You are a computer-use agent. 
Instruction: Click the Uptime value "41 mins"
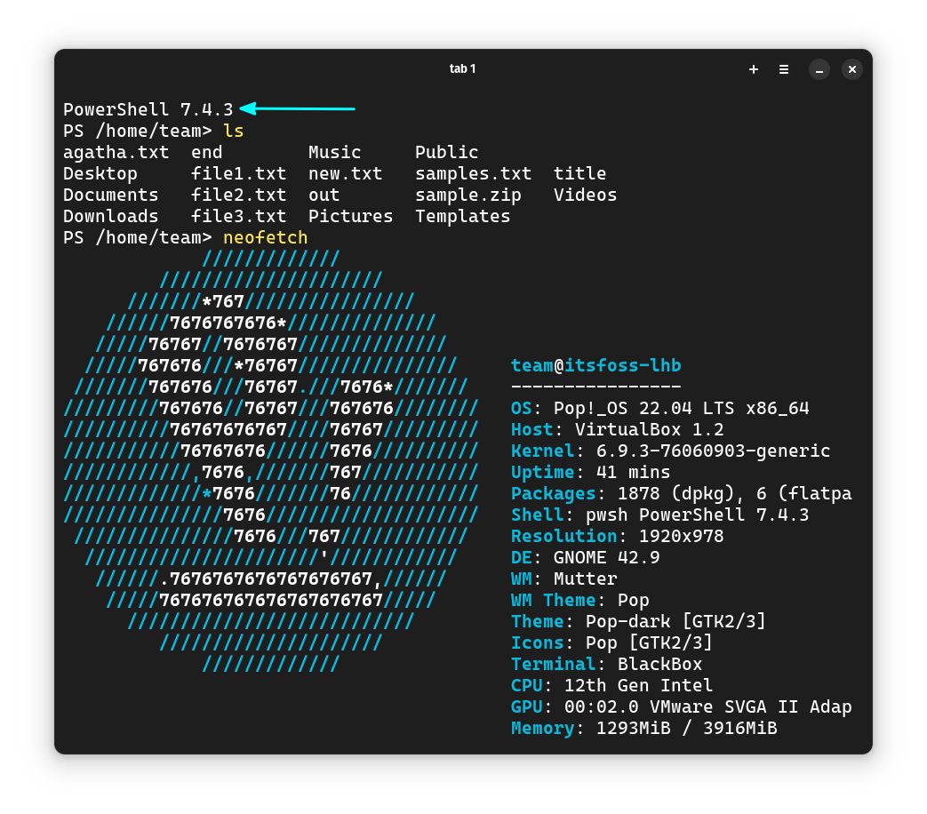pos(633,472)
